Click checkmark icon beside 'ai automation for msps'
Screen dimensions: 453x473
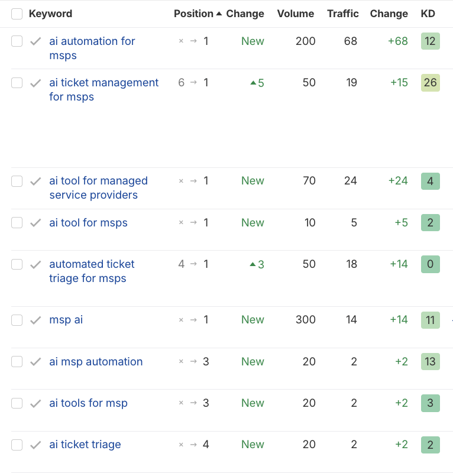pos(35,41)
